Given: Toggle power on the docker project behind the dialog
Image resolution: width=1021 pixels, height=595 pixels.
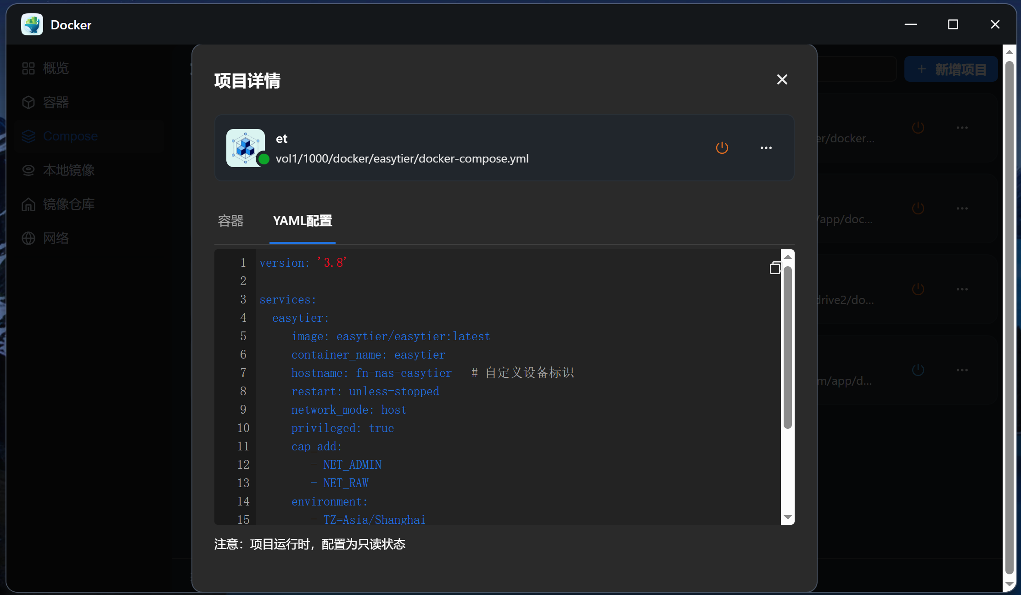Looking at the screenshot, I should [918, 127].
